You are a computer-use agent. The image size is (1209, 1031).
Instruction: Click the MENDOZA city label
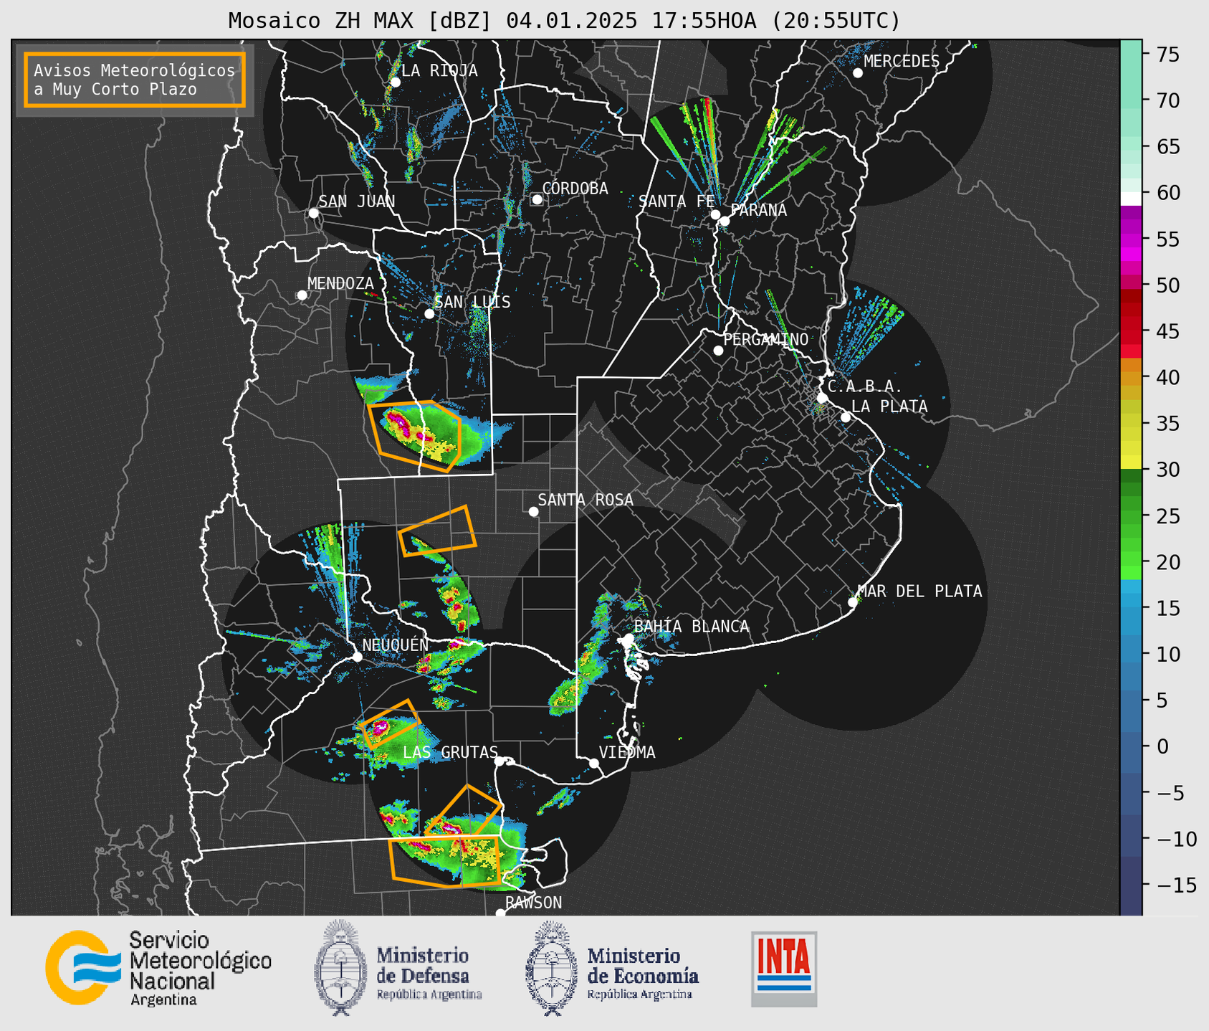340,283
